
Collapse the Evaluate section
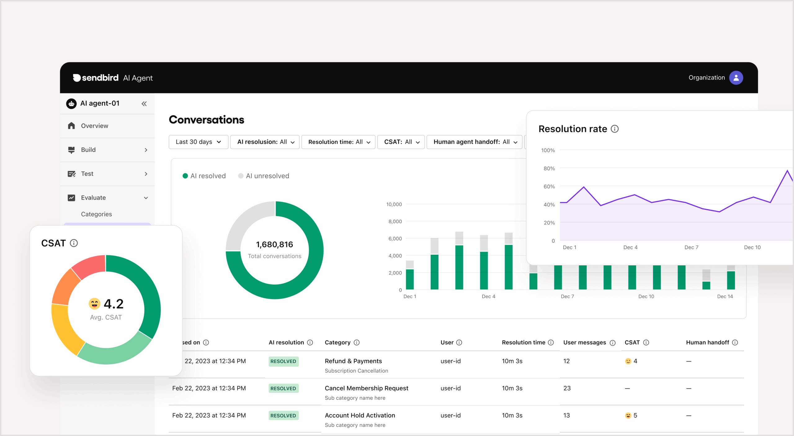(145, 198)
